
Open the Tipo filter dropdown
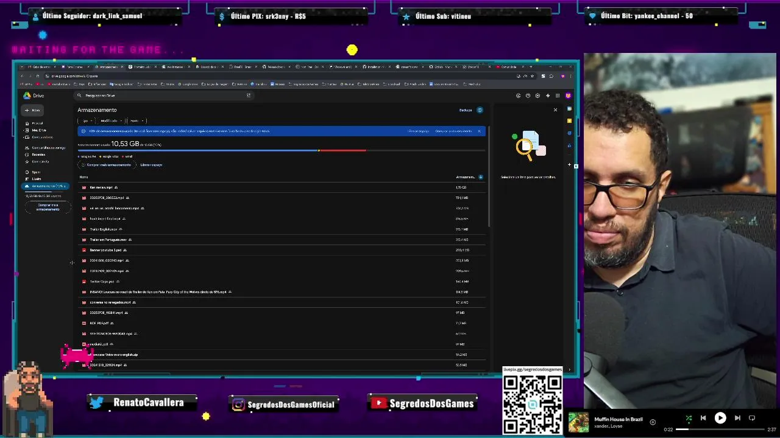[x=87, y=120]
